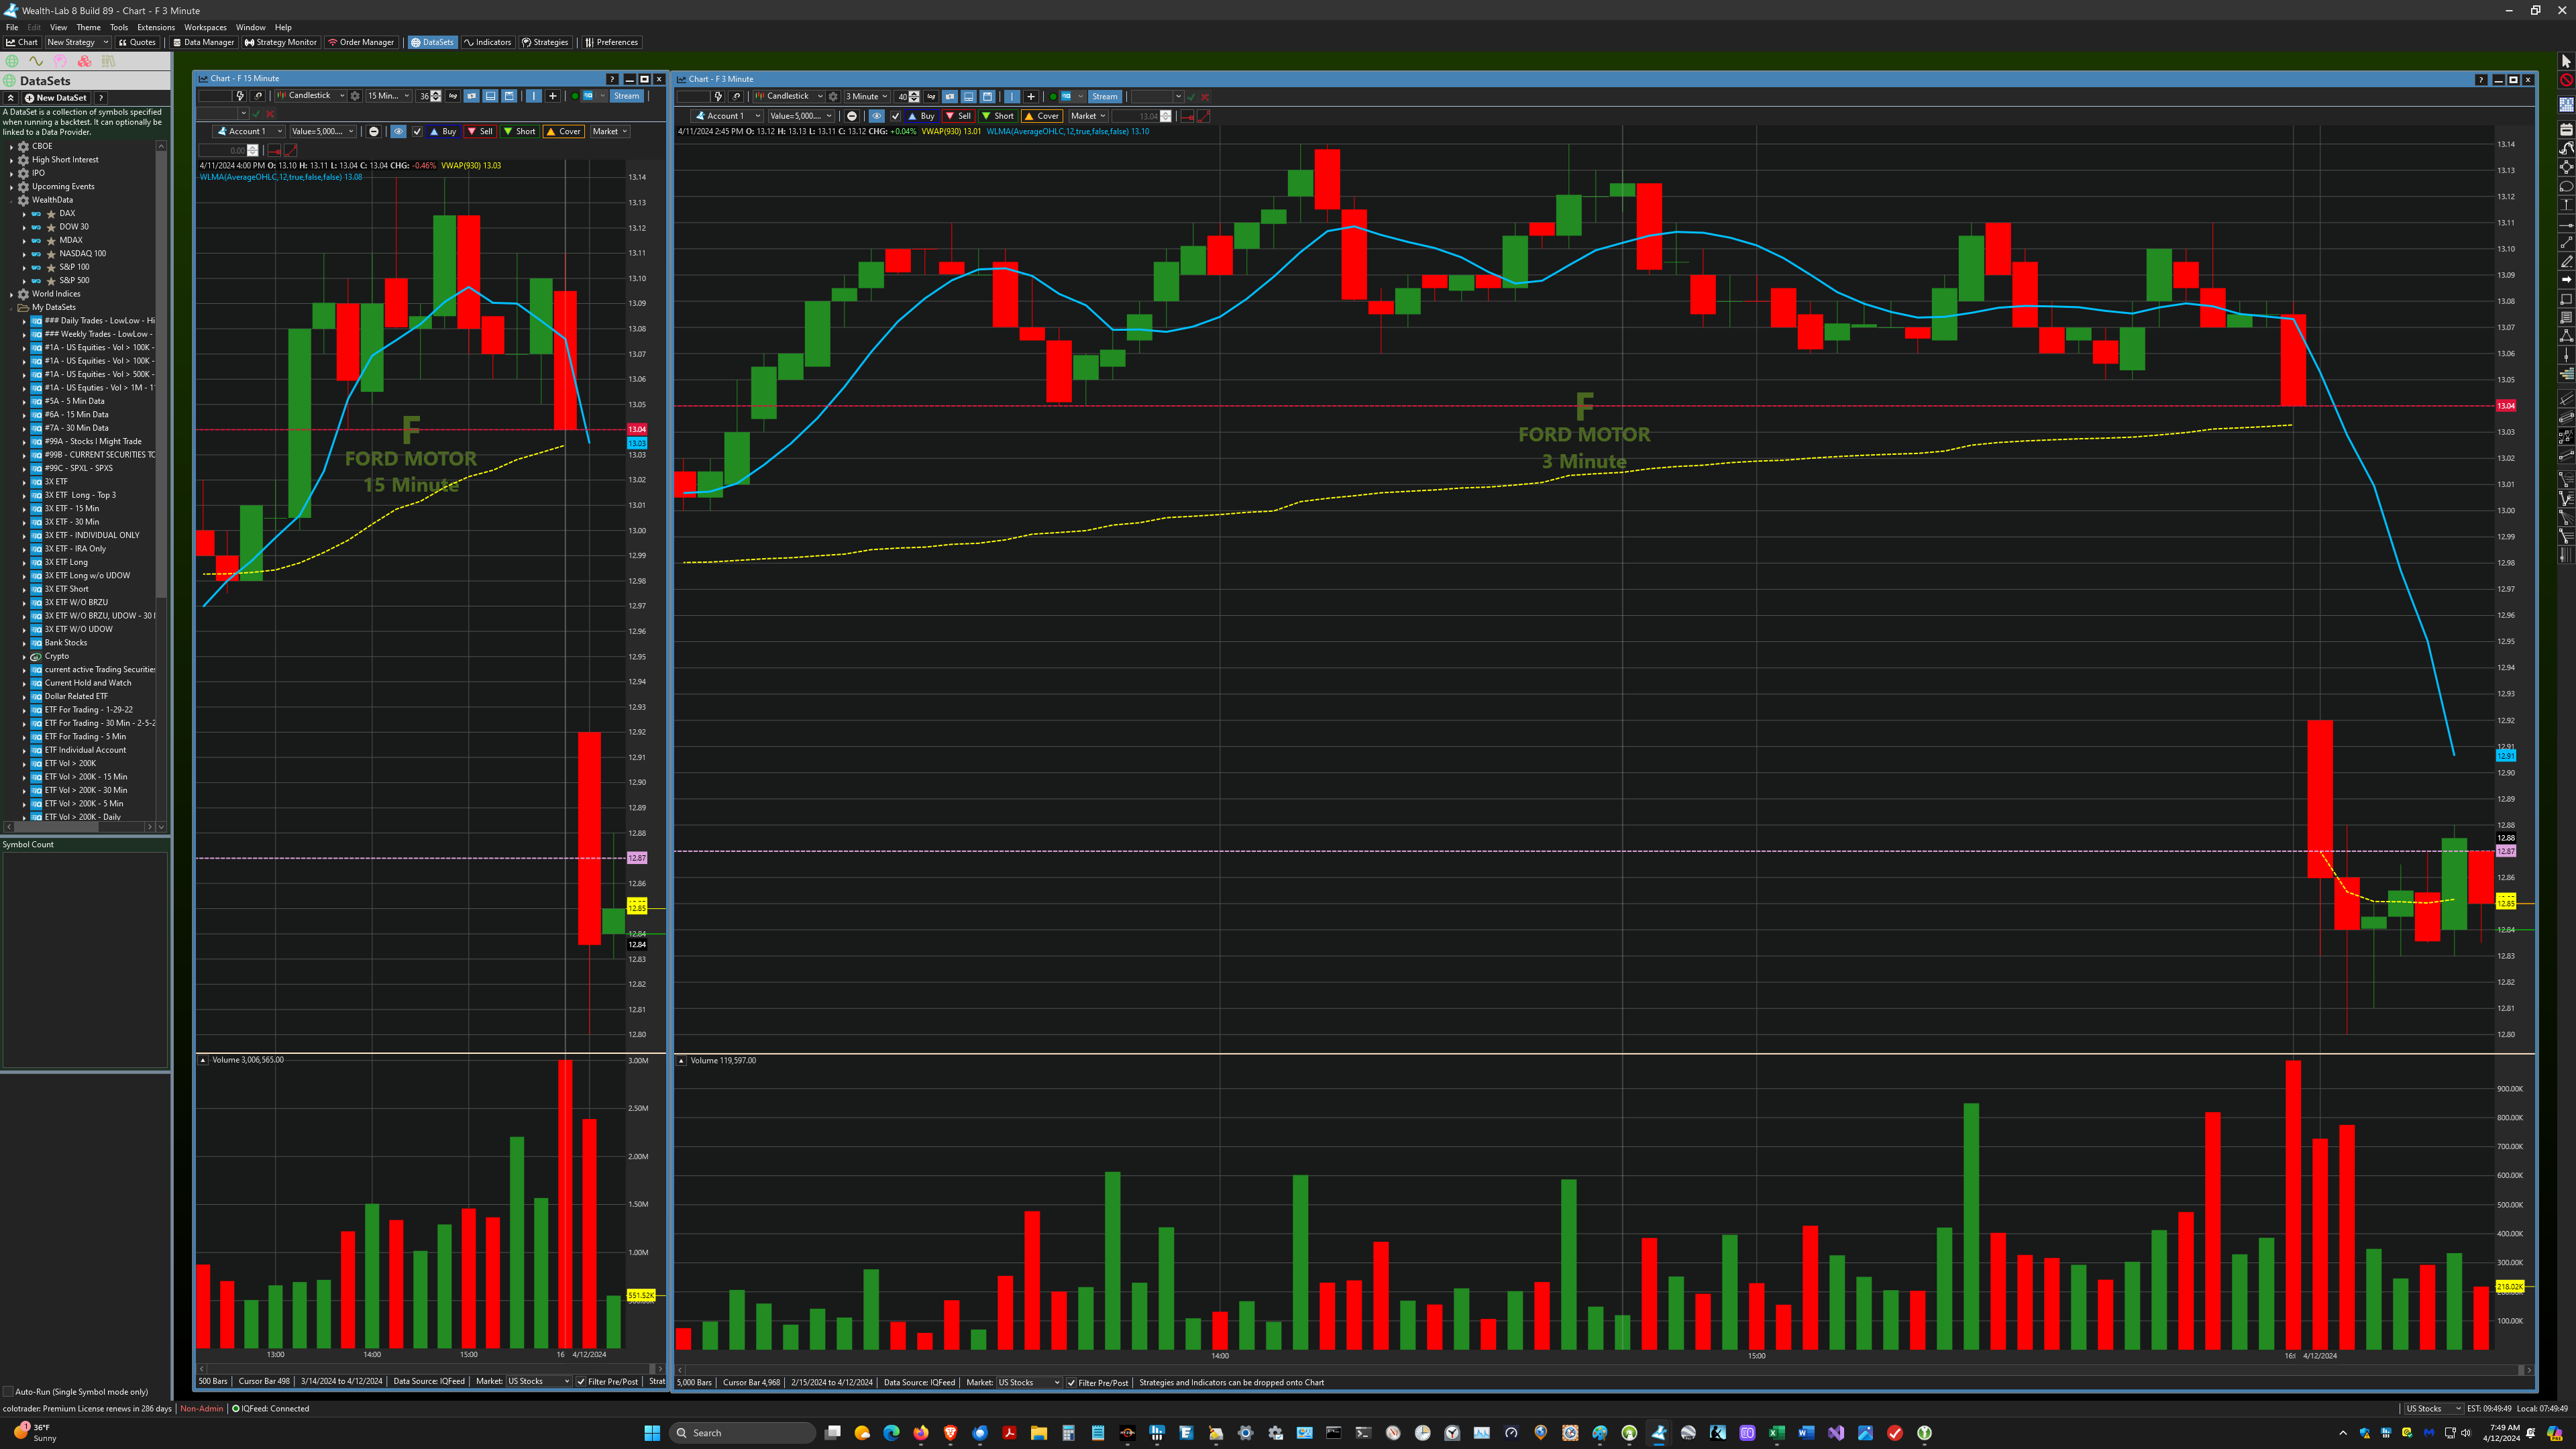
Task: Select the horizontal line drawing tool
Action: point(2566,225)
